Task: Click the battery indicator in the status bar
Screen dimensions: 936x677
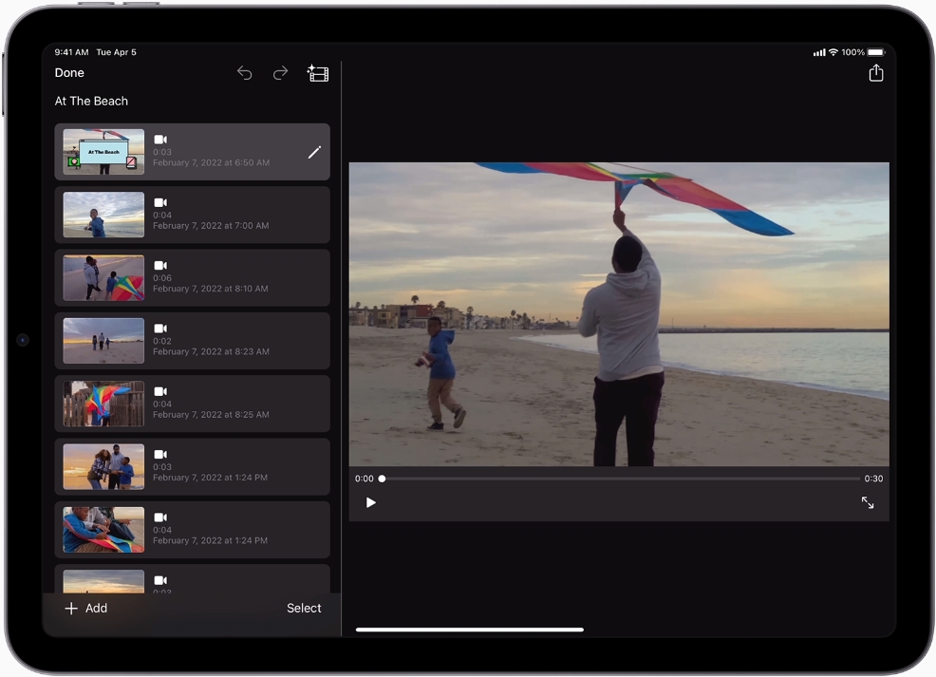Action: coord(874,53)
